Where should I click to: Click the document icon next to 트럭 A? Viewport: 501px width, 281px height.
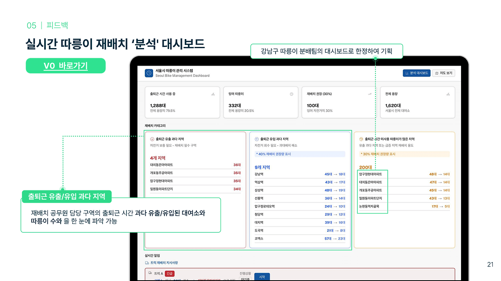tap(150, 273)
